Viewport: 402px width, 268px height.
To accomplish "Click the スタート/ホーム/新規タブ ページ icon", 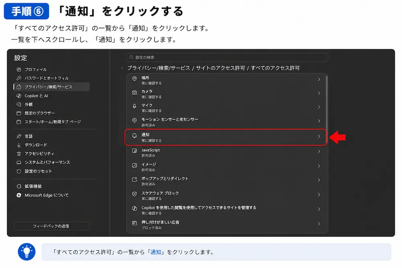I will (19, 122).
